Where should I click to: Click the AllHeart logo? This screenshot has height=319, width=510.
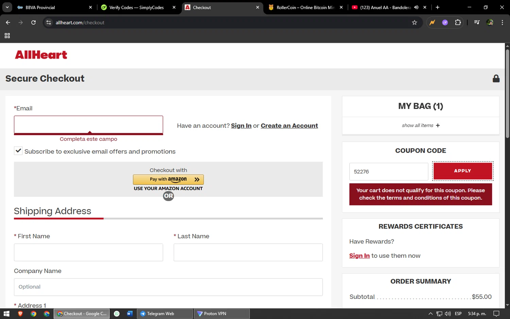(x=41, y=55)
